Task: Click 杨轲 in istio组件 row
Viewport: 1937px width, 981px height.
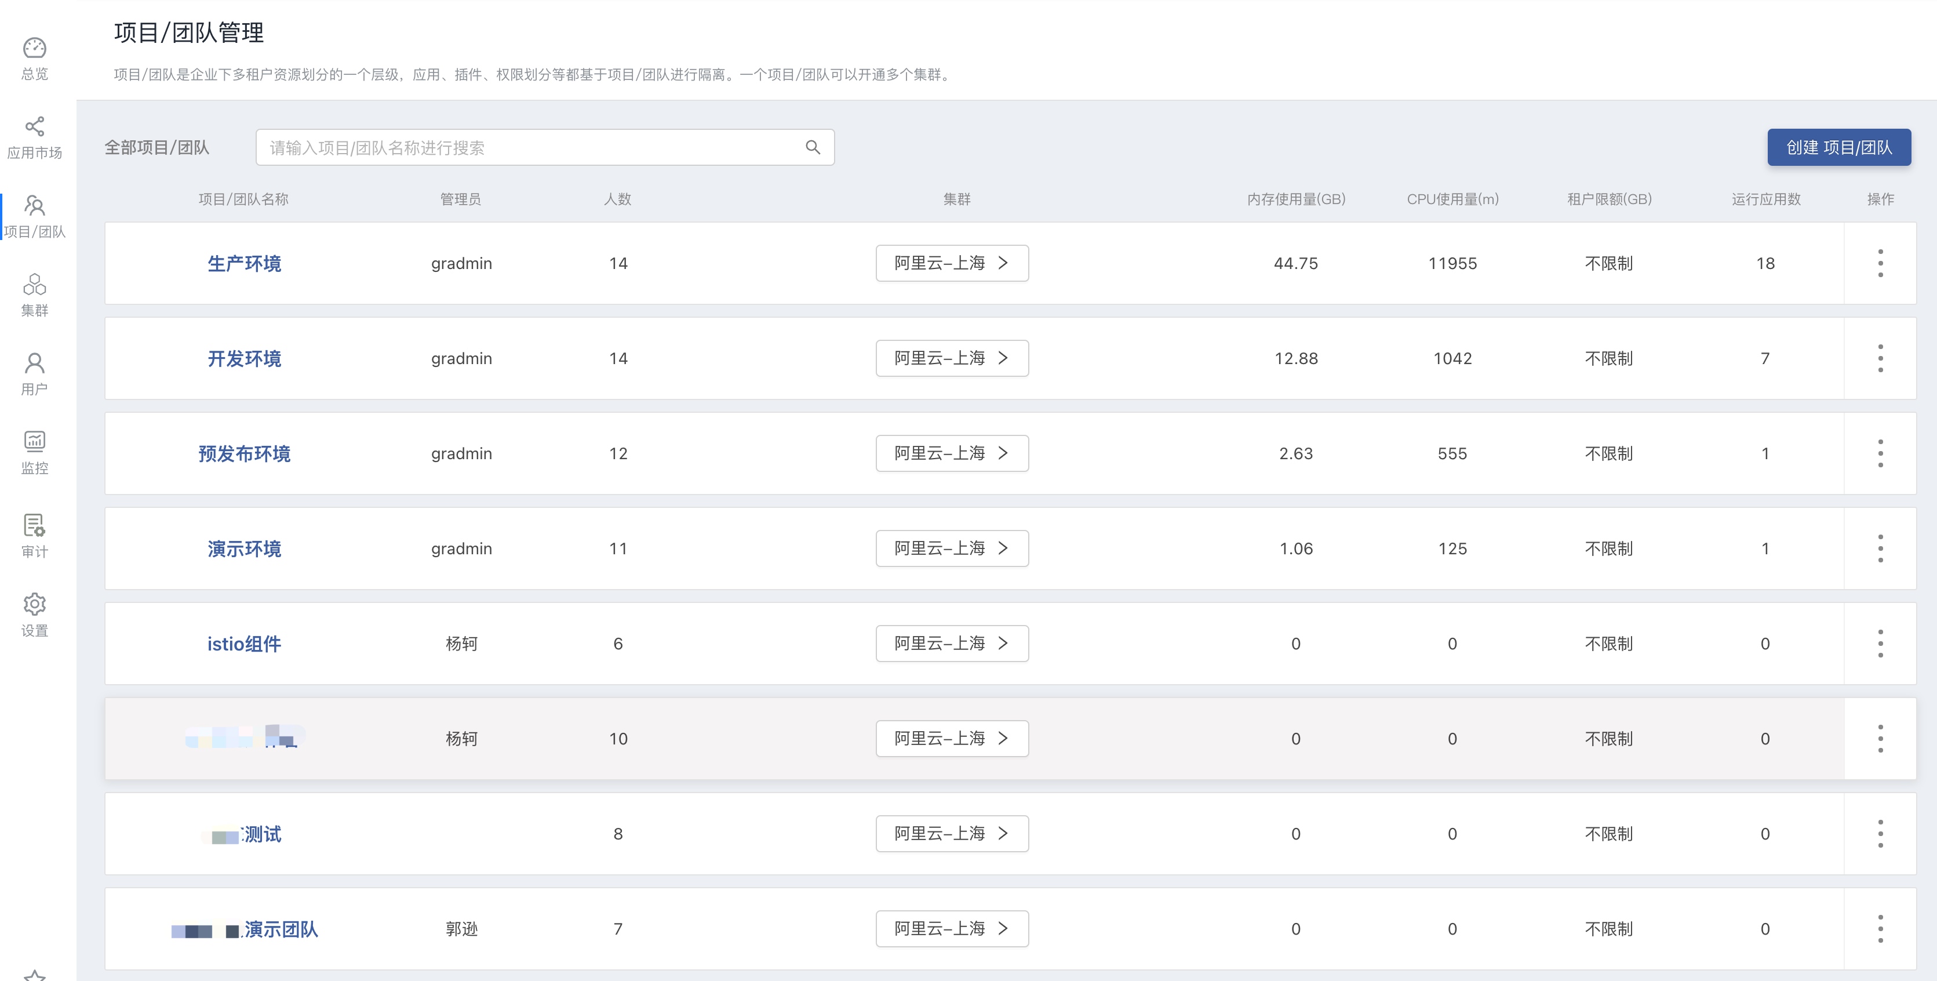Action: (462, 644)
